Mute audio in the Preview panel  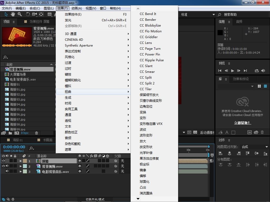pos(263,70)
